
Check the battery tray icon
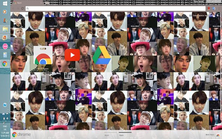click(4, 118)
